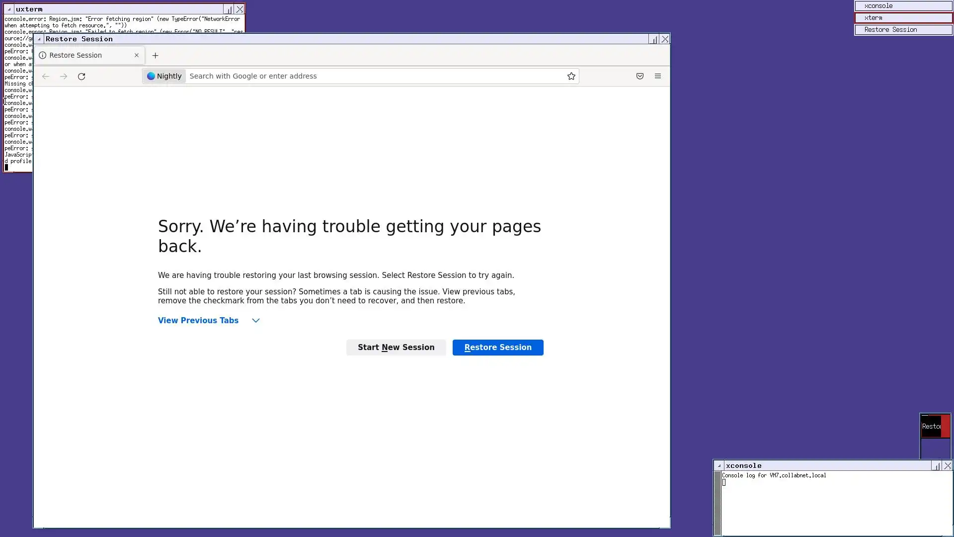Screen dimensions: 954x537
Task: Focus the address search bar
Action: point(373,76)
